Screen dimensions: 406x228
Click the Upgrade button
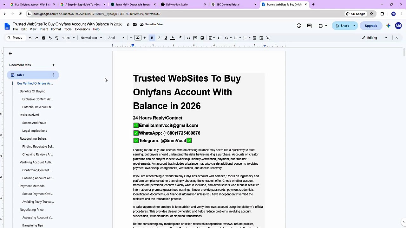point(371,26)
